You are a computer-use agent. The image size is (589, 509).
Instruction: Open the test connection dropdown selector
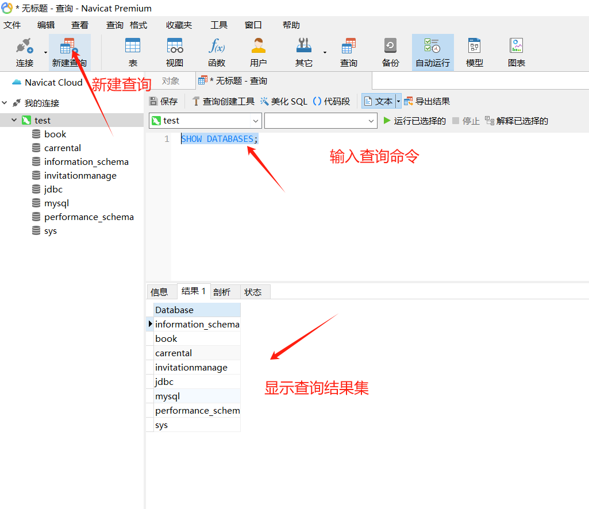coord(205,121)
